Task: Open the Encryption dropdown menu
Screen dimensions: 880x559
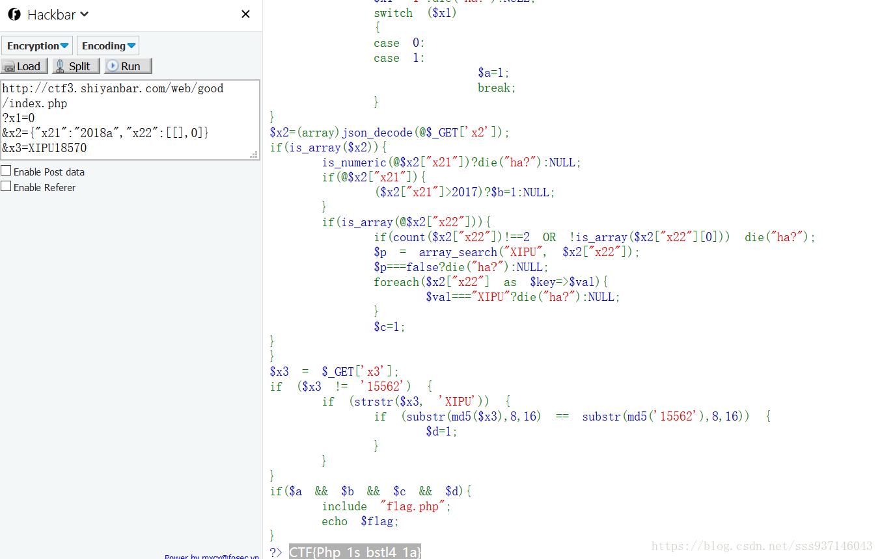Action: (x=37, y=45)
